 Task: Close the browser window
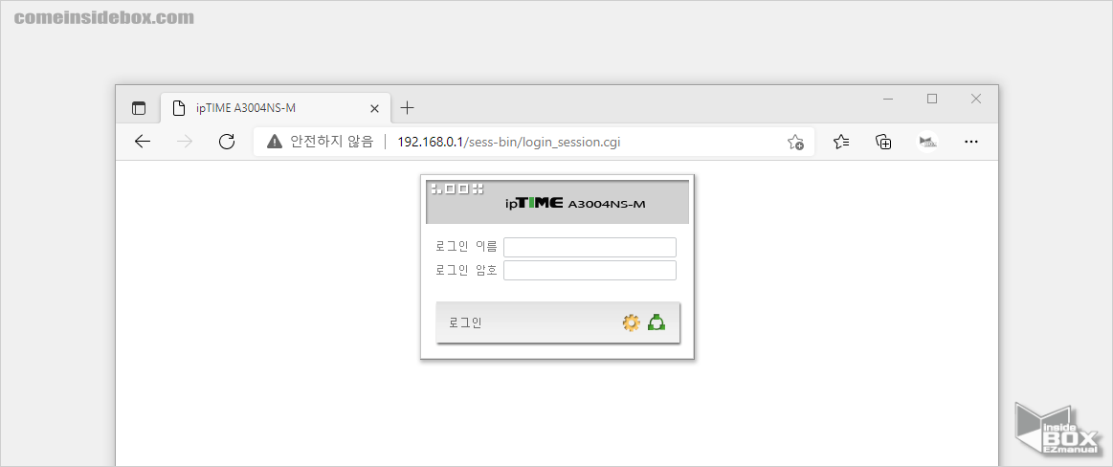pyautogui.click(x=976, y=100)
